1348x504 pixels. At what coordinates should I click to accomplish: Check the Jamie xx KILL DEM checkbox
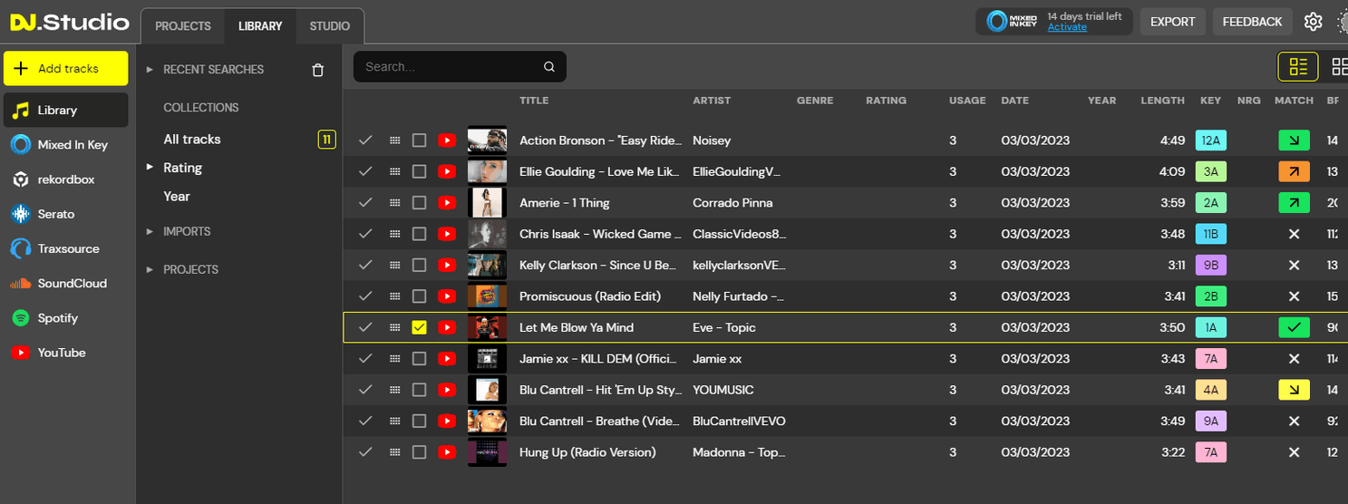[x=419, y=358]
